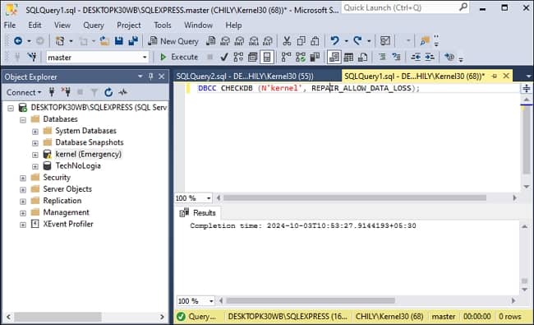Click in the Quick Launch search field
The image size is (534, 325).
(405, 7)
